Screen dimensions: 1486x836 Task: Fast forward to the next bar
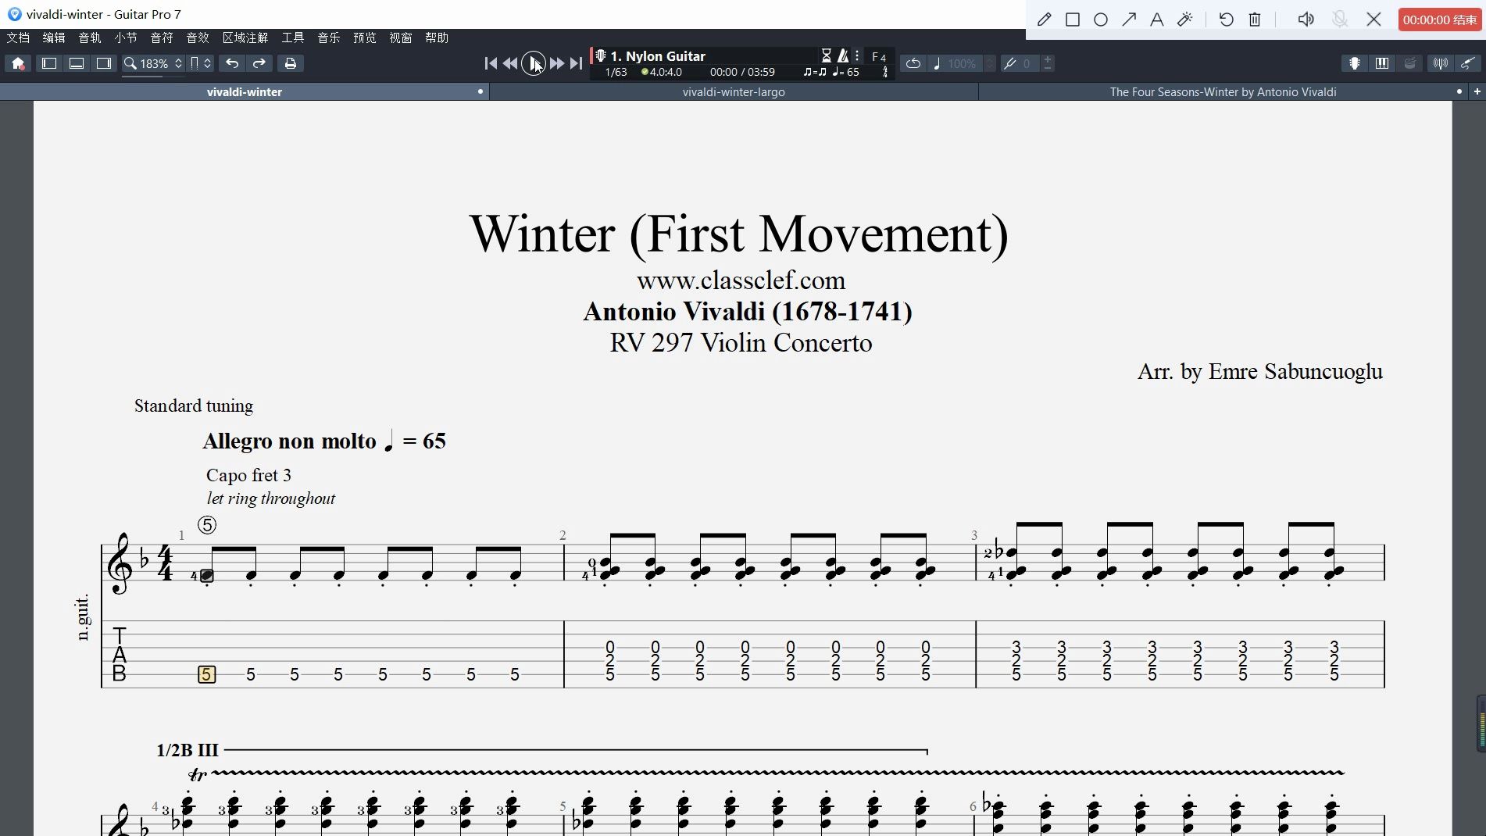tap(557, 63)
